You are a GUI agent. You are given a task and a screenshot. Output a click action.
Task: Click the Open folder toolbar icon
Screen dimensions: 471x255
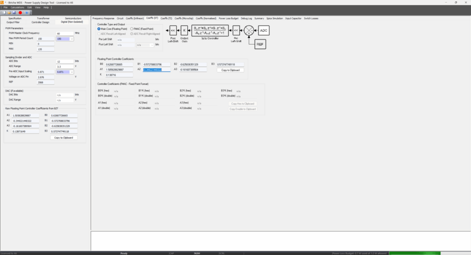(9, 12)
